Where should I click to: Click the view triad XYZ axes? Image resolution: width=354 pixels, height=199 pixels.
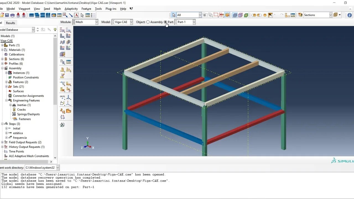pyautogui.click(x=87, y=144)
